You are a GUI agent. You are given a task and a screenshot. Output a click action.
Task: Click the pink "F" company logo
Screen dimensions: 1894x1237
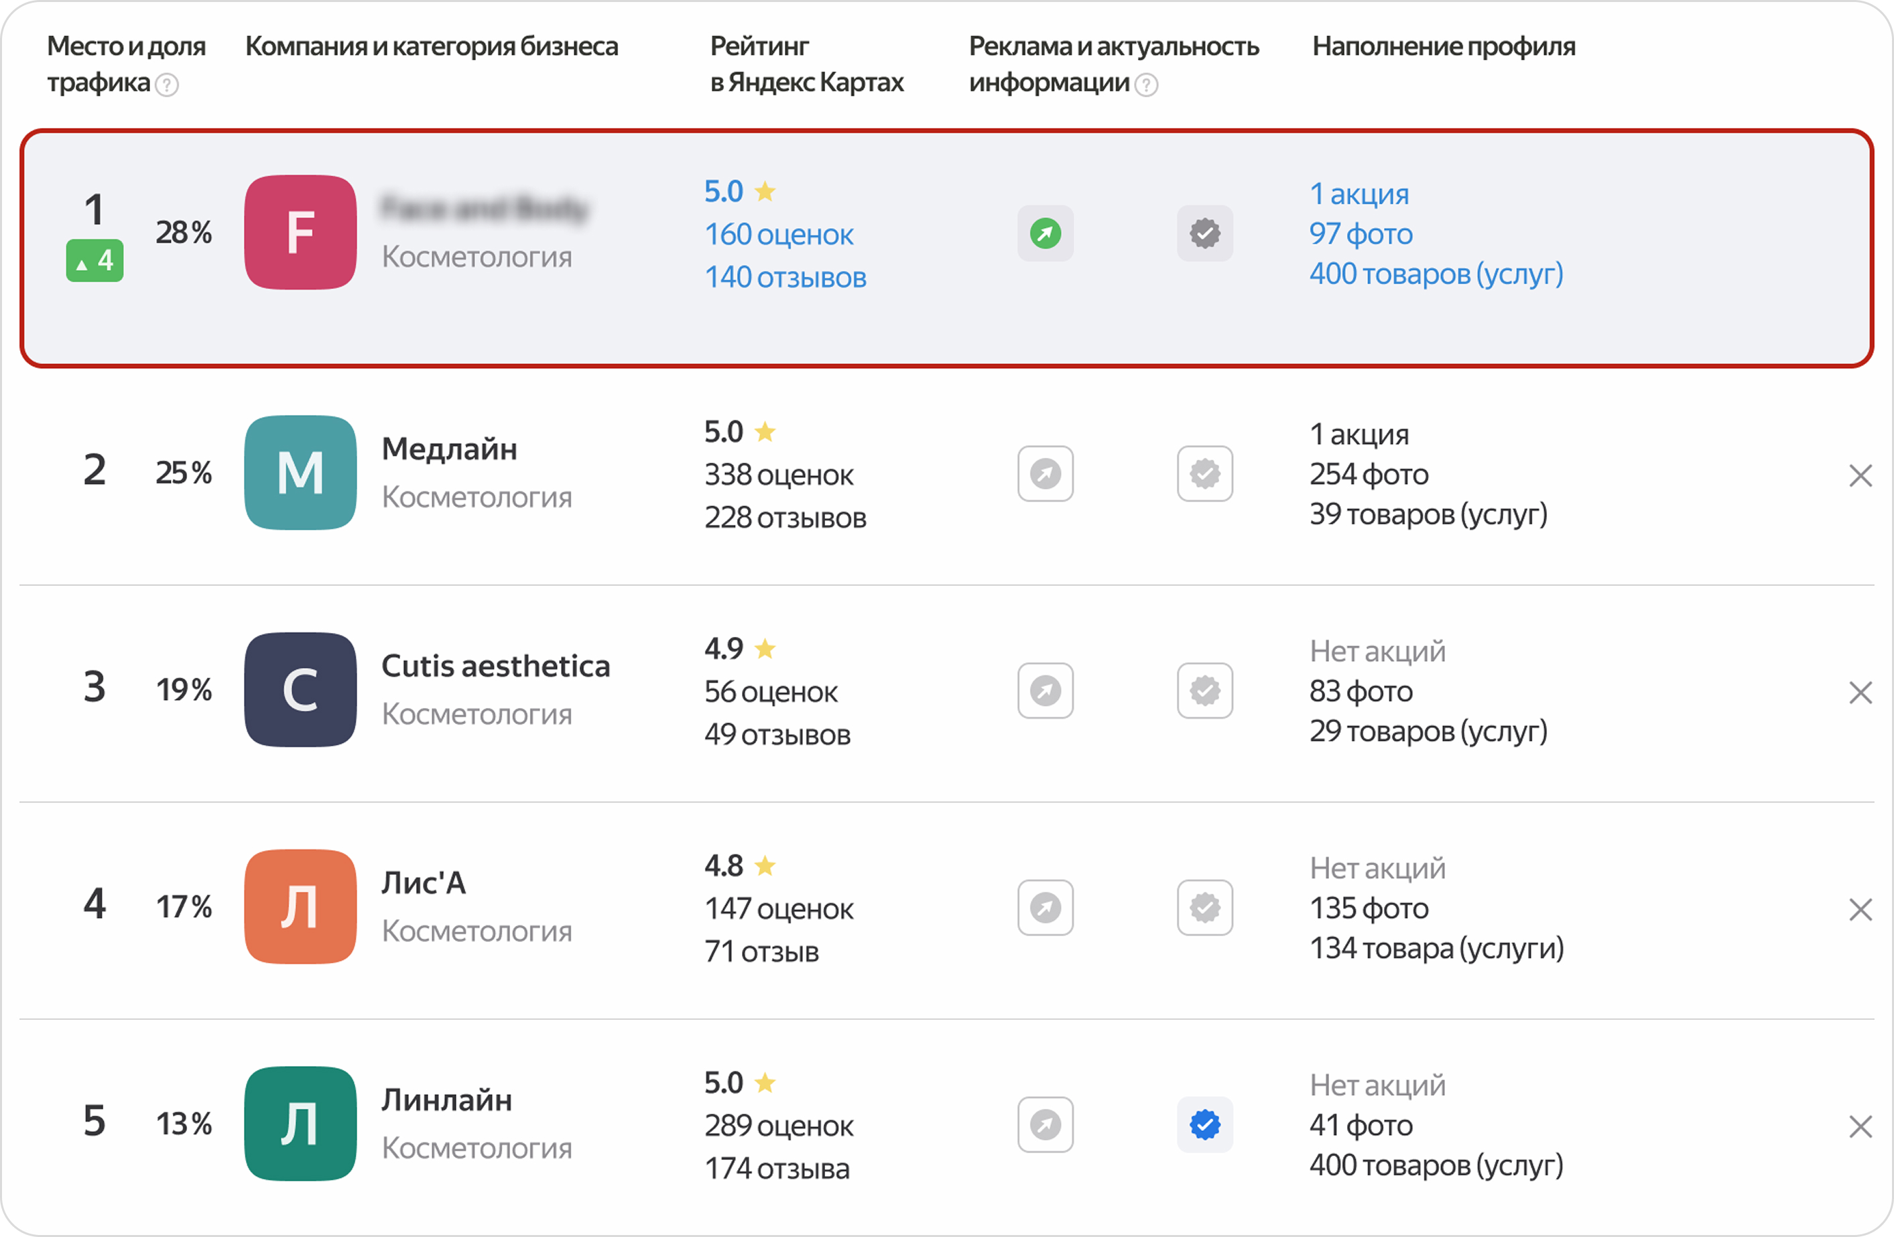click(x=300, y=233)
